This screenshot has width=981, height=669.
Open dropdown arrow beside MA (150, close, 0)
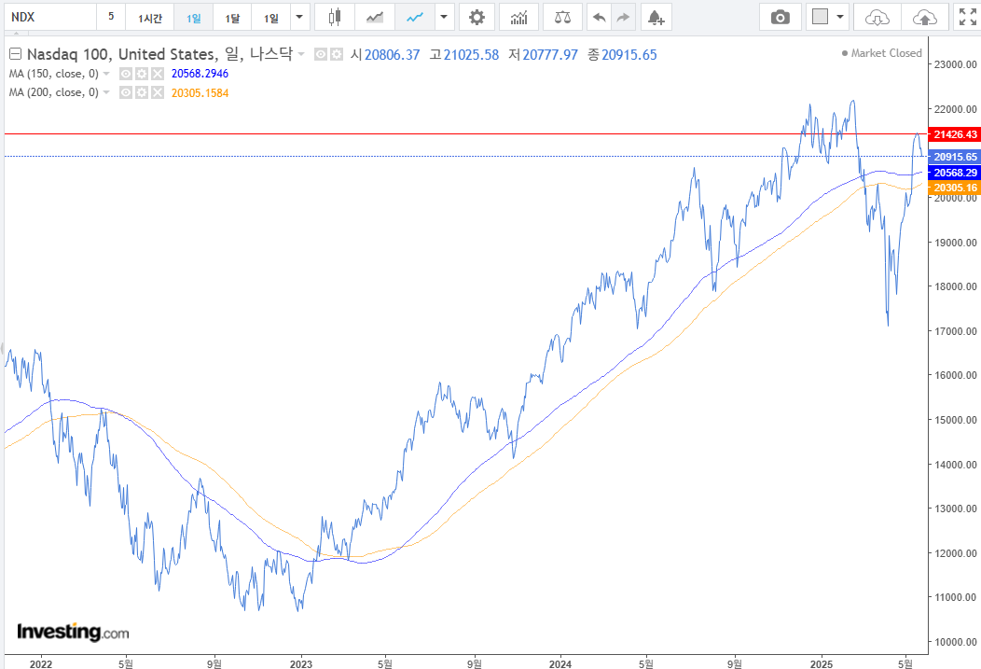[x=106, y=74]
